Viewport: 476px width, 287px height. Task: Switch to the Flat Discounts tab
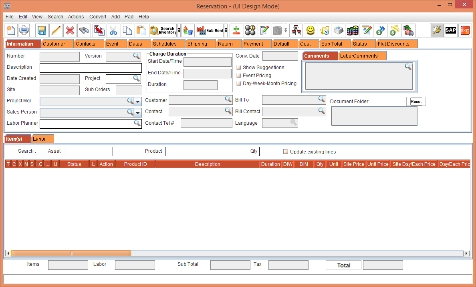click(397, 44)
